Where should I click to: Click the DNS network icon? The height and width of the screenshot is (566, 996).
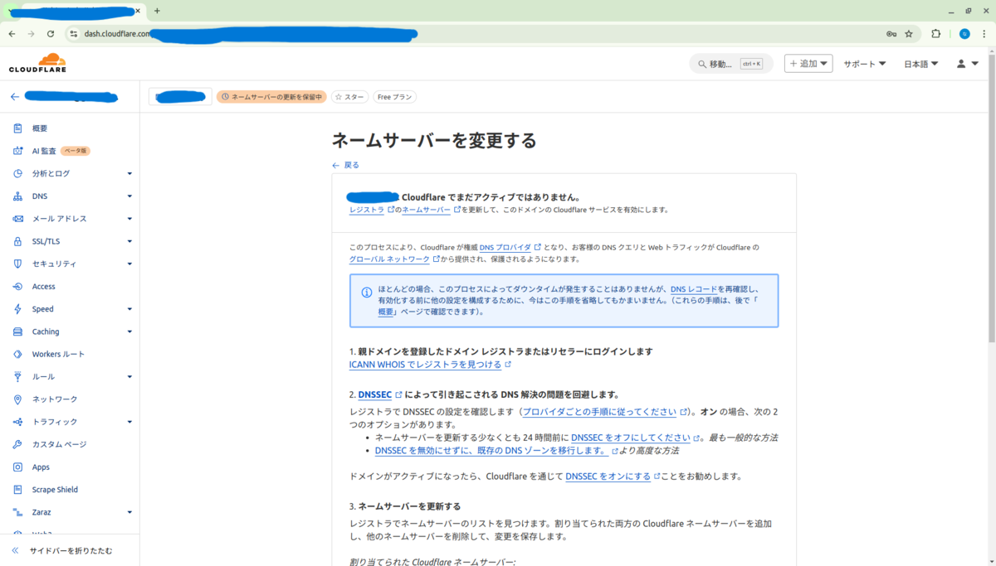[17, 196]
